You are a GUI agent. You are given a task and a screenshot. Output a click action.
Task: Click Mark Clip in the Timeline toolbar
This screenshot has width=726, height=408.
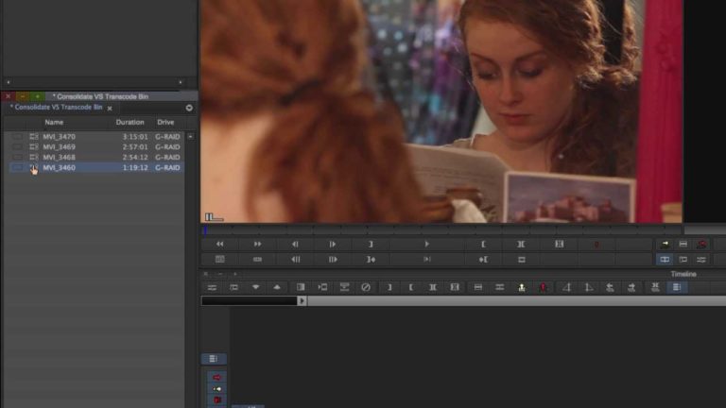(432, 288)
